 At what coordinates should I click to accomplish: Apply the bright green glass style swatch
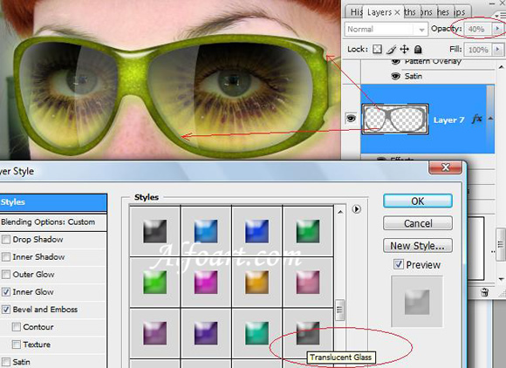pyautogui.click(x=155, y=283)
